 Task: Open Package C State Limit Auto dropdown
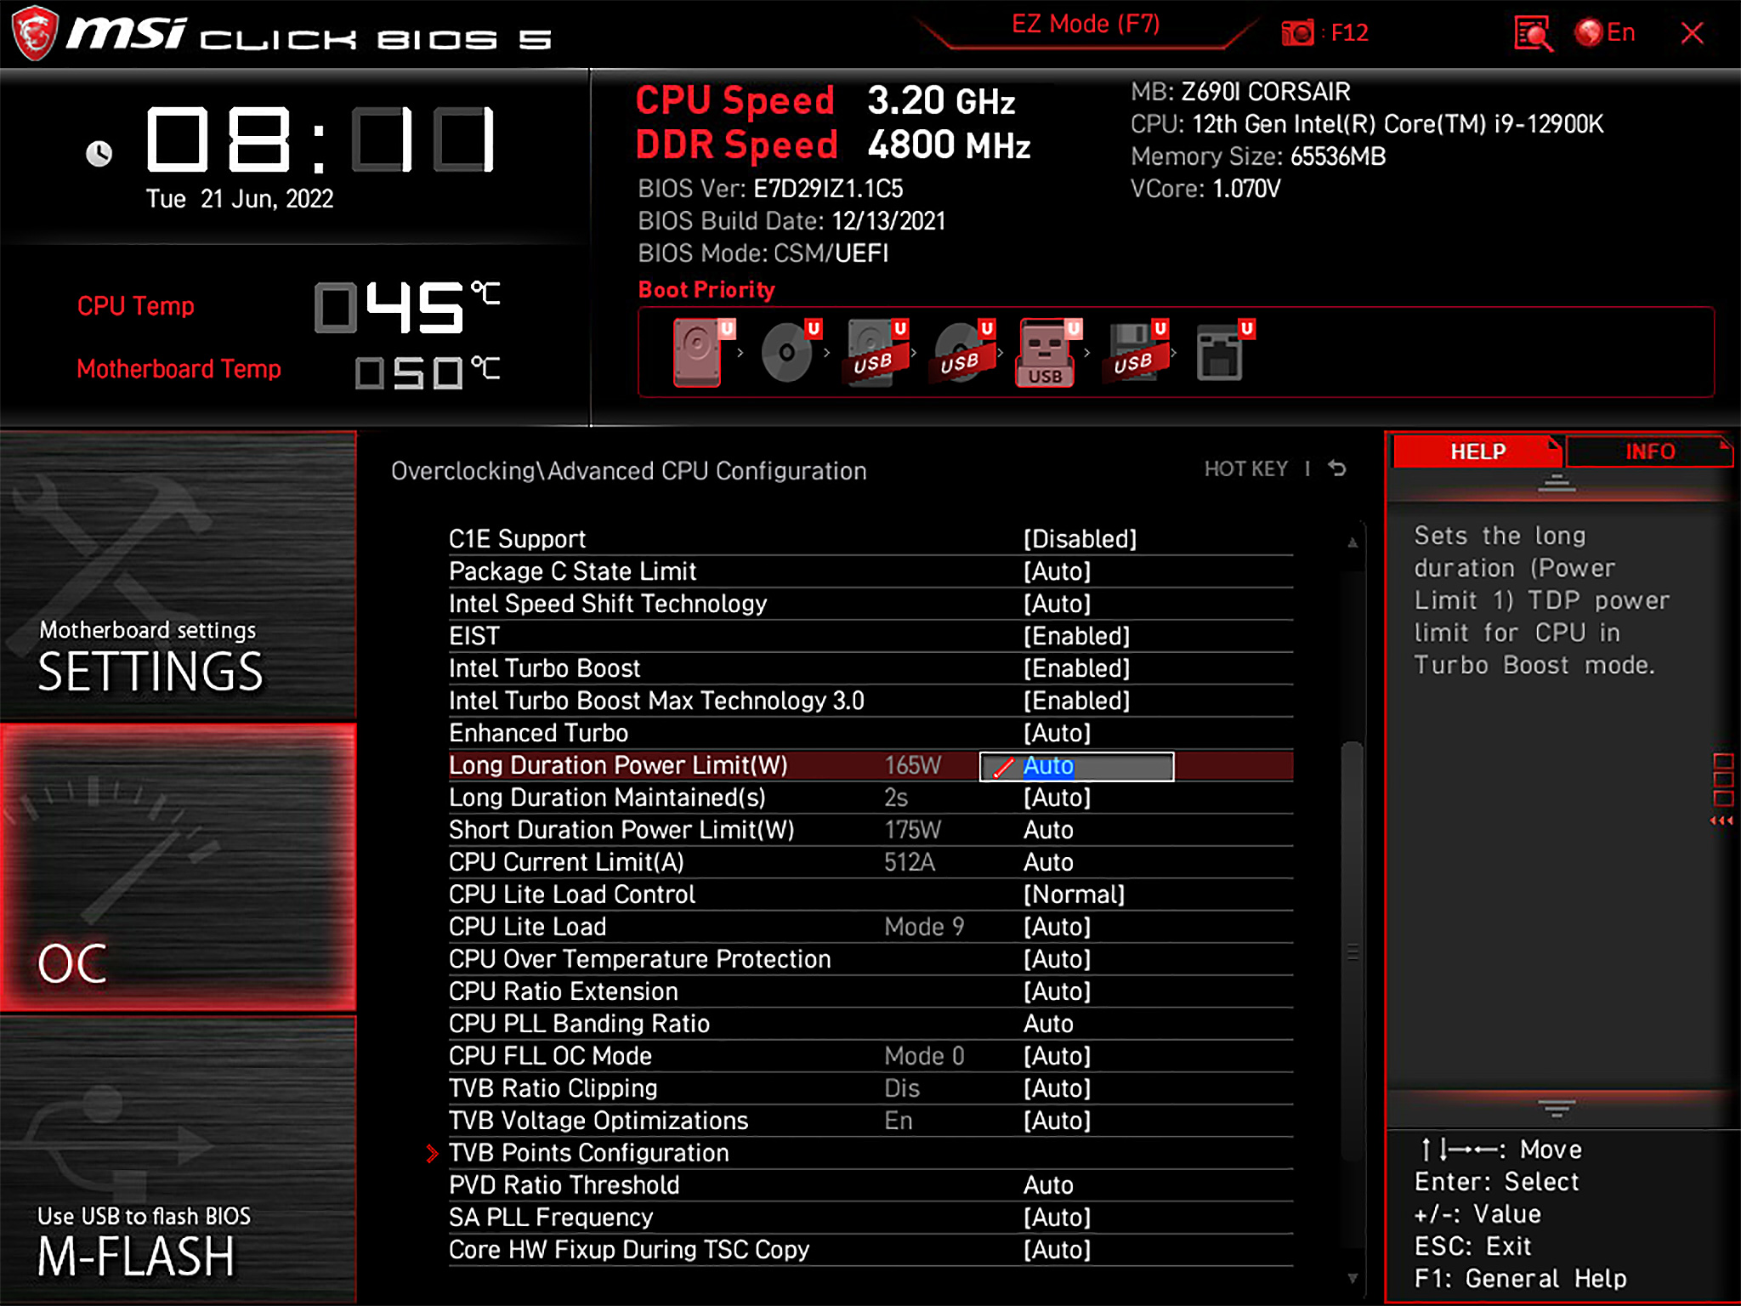pyautogui.click(x=1057, y=571)
